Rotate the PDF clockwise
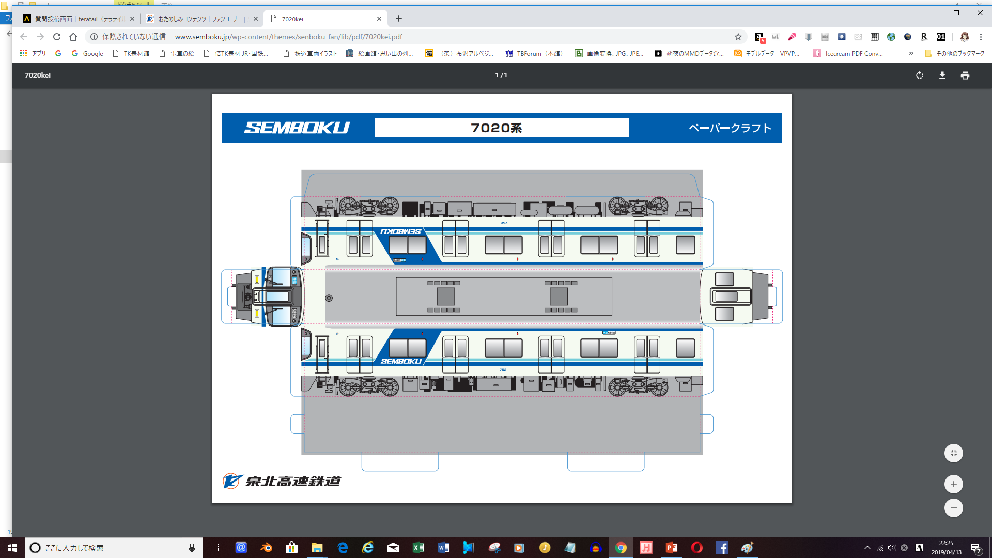992x558 pixels. pyautogui.click(x=920, y=75)
